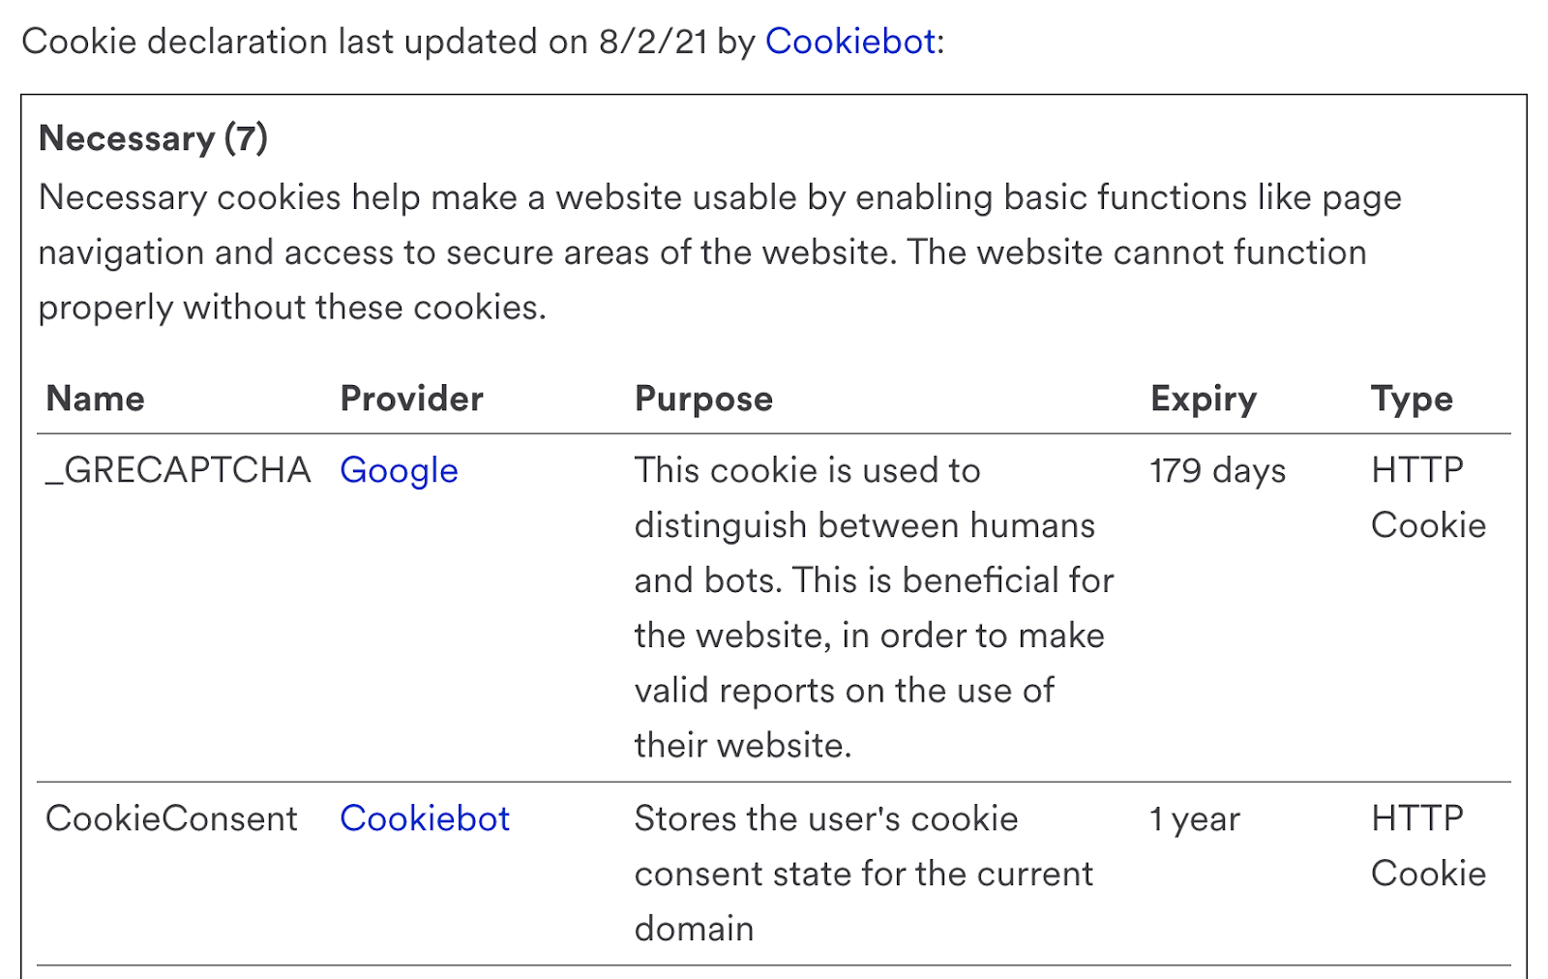Click the HTTP Cookie type for CookieConsent

[x=1428, y=845]
